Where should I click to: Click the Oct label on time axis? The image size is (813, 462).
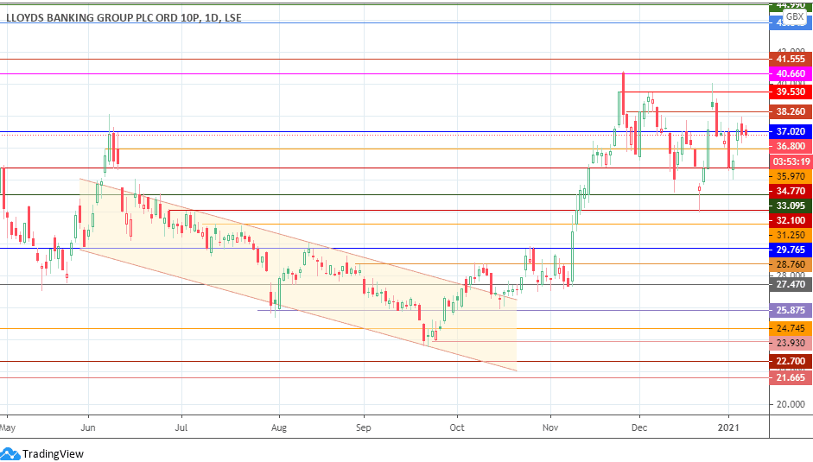(457, 427)
